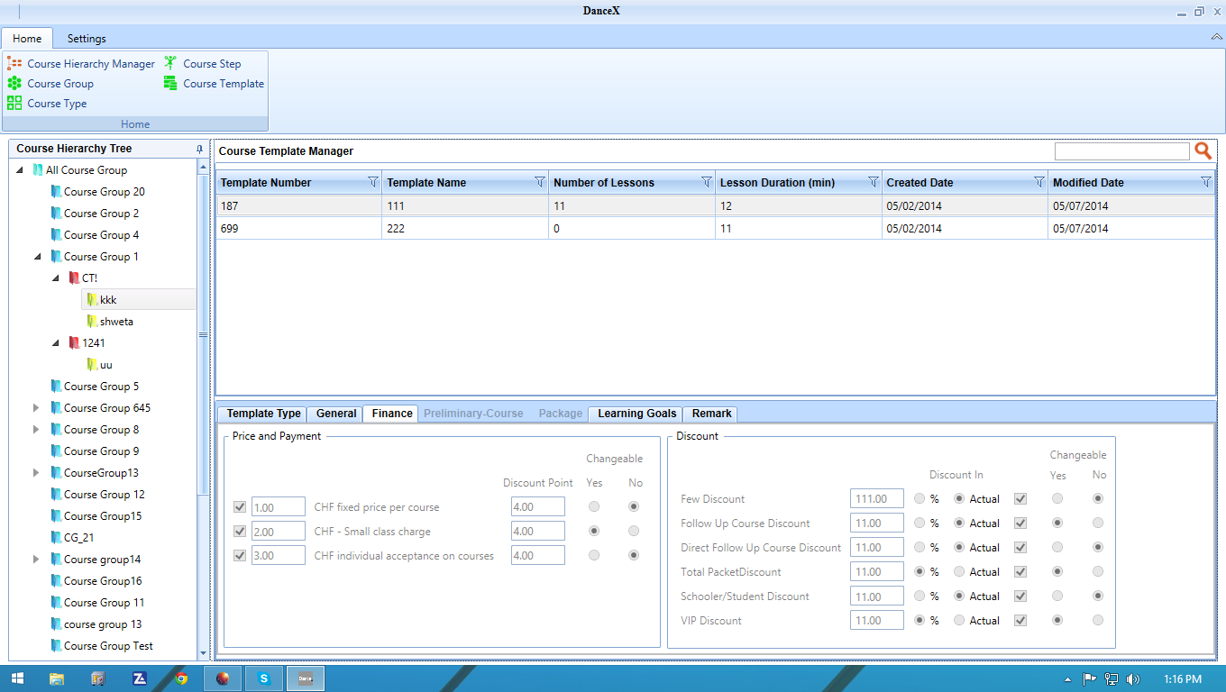
Task: Click the Template Number column filter icon
Action: [373, 182]
